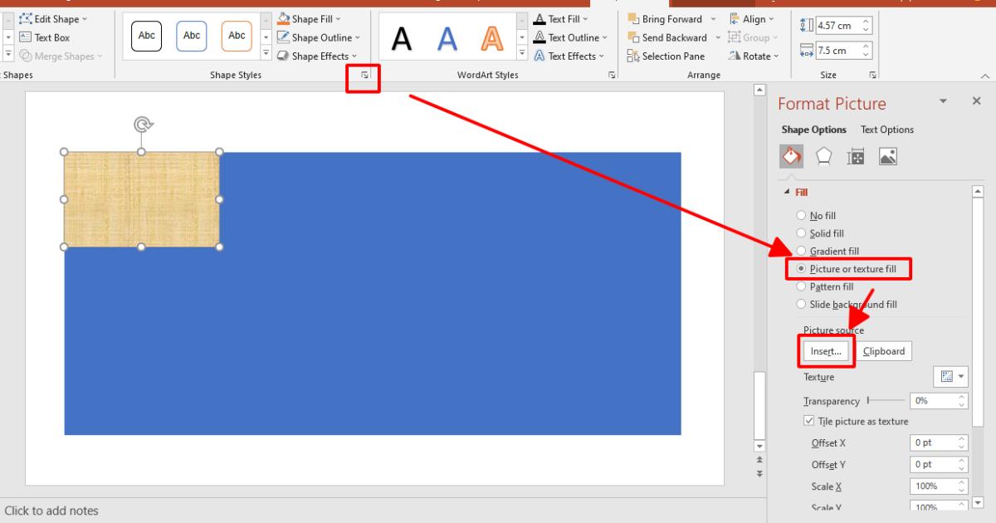Collapse the ribbon with the chevron
Viewport: 996px width, 523px height.
(x=985, y=76)
